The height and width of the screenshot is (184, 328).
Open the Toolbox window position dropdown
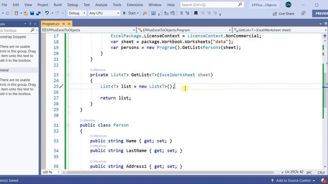25,24
